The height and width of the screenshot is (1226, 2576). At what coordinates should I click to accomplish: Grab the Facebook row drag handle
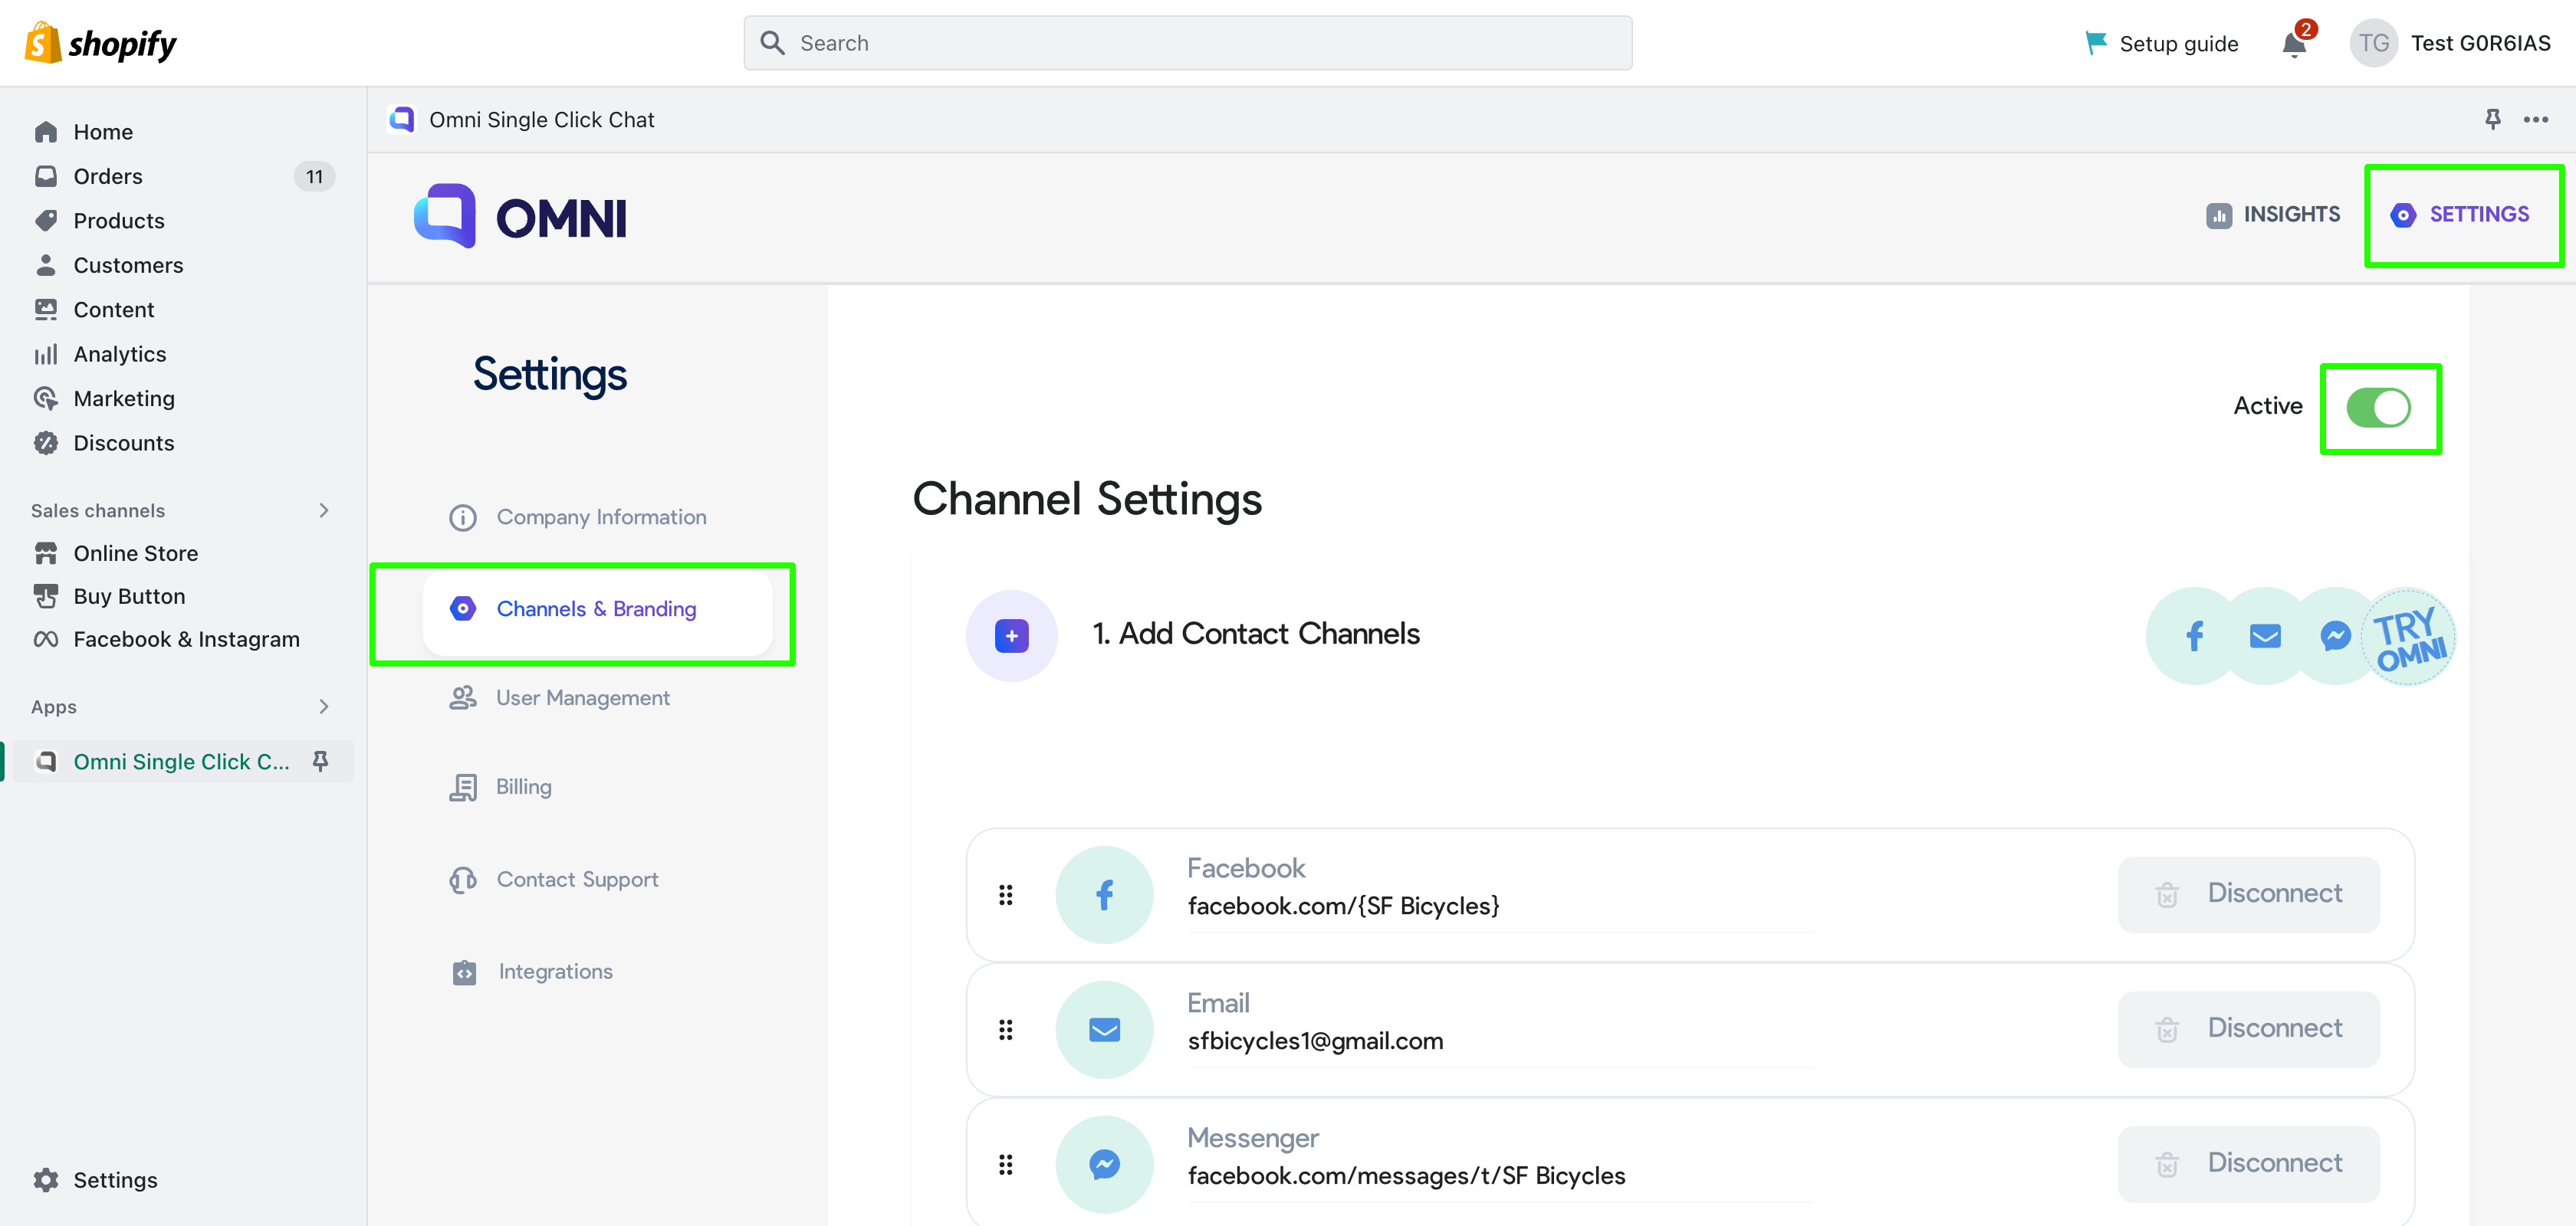click(x=1005, y=894)
